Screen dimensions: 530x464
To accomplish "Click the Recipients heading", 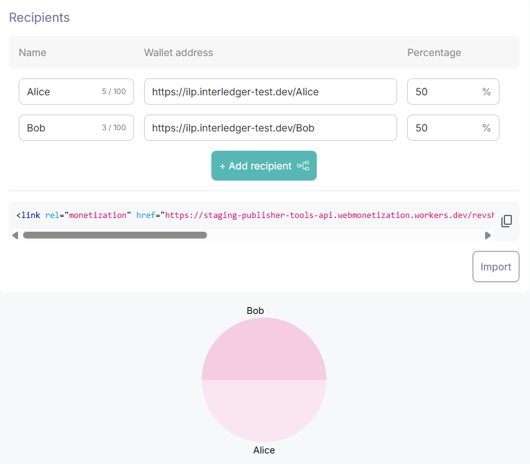I will tap(39, 17).
